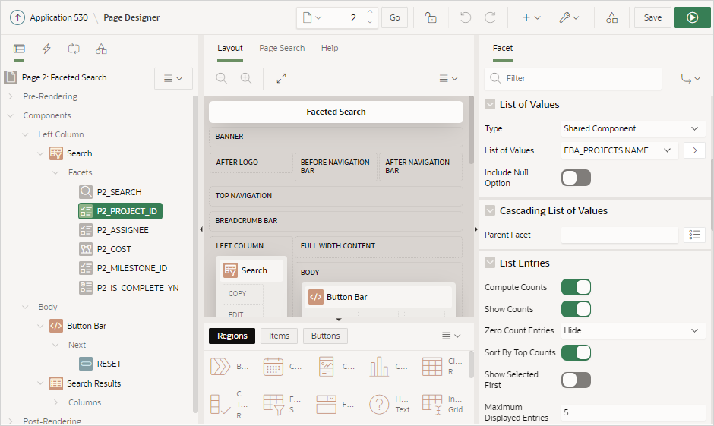Click the Save button

pyautogui.click(x=652, y=17)
